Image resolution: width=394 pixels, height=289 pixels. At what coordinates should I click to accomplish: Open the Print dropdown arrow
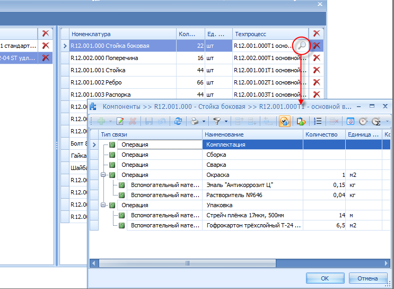204,121
